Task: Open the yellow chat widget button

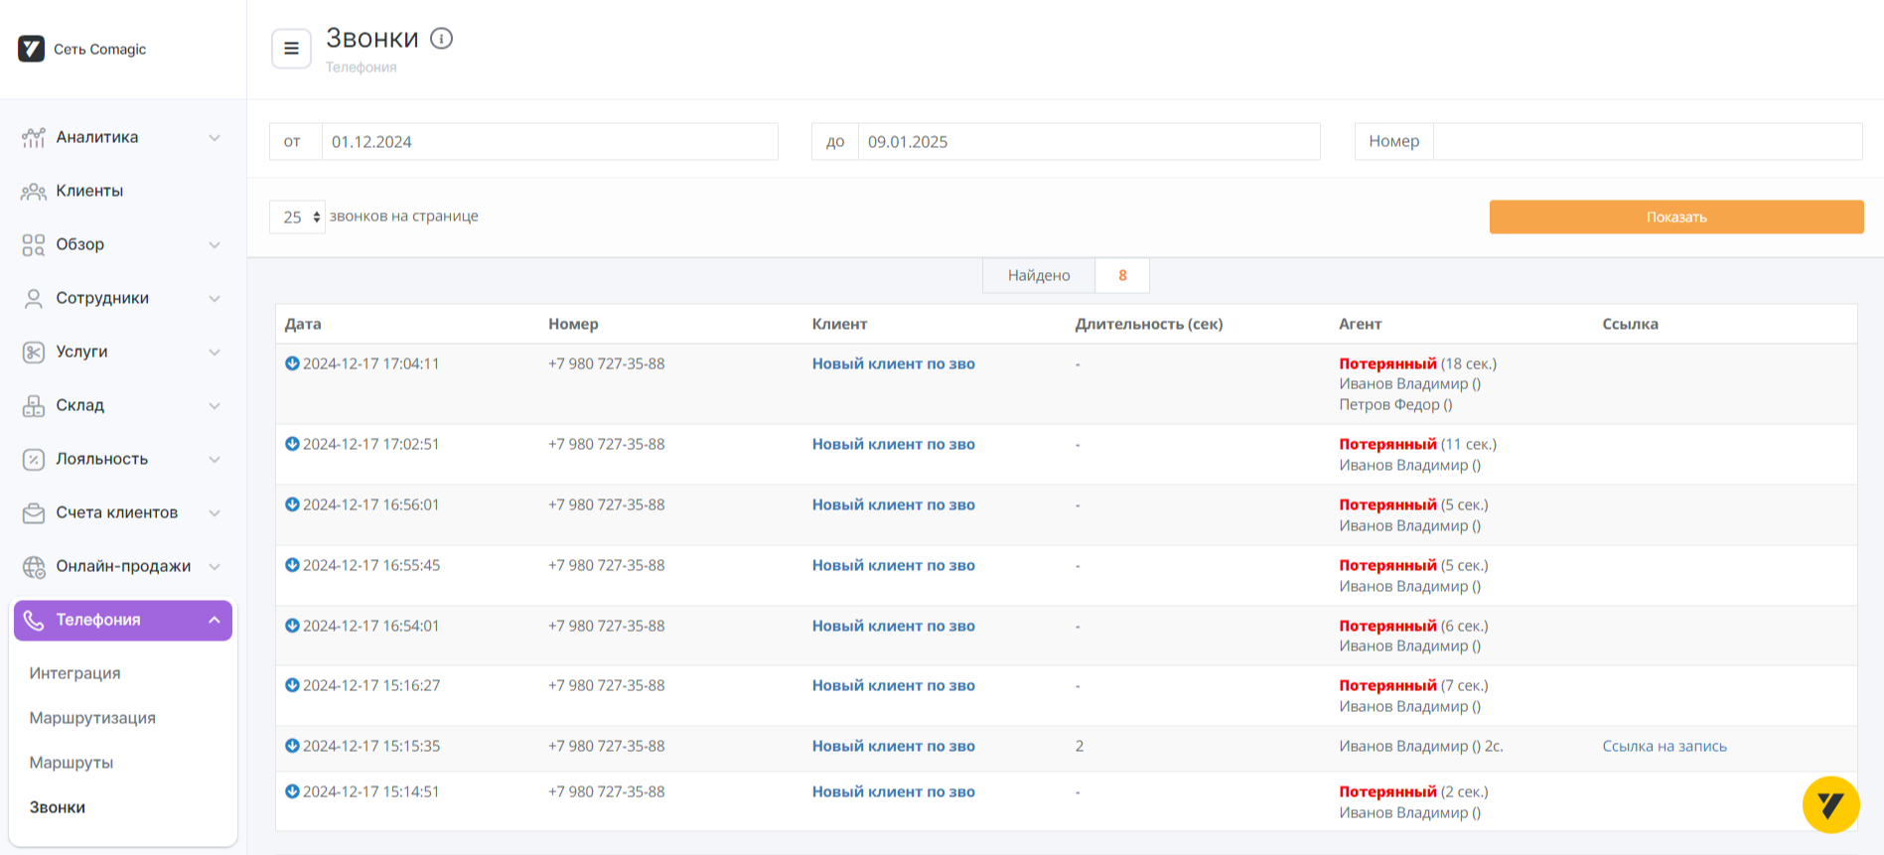Action: (1830, 804)
